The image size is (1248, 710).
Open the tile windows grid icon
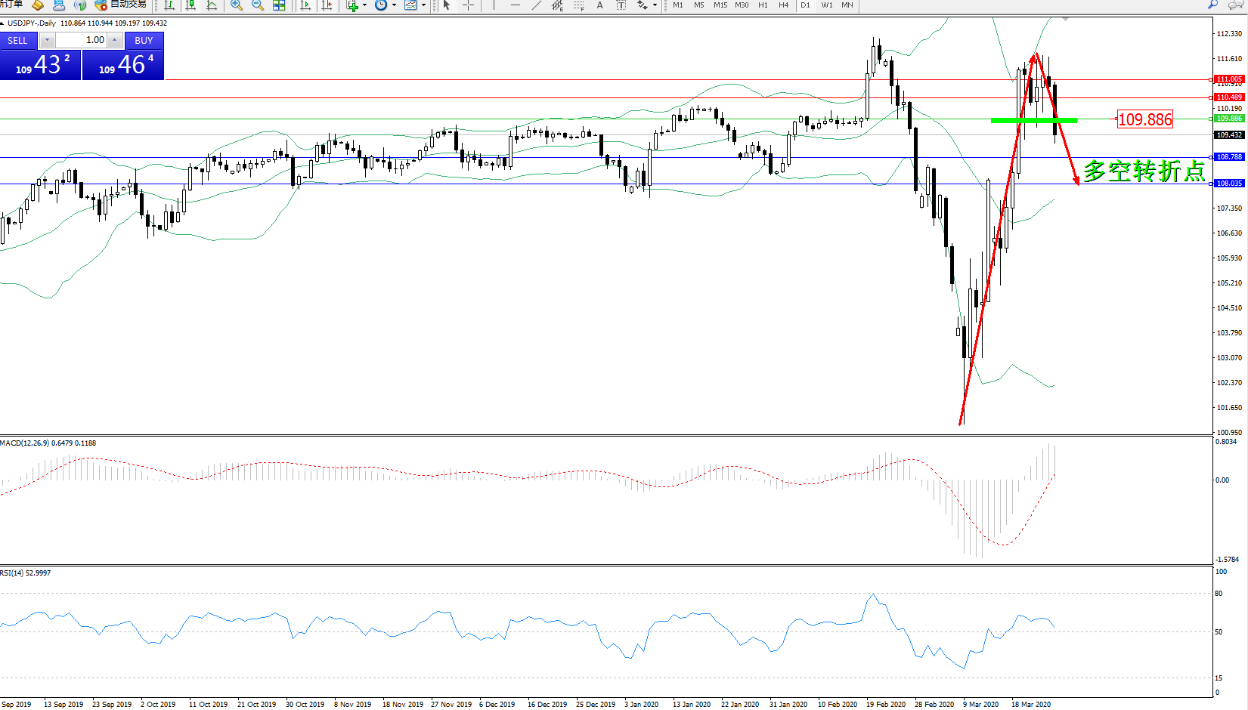click(x=279, y=5)
